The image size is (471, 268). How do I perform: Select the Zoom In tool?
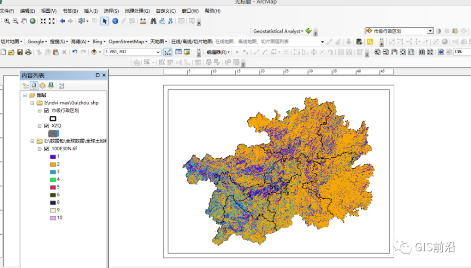pyautogui.click(x=7, y=21)
